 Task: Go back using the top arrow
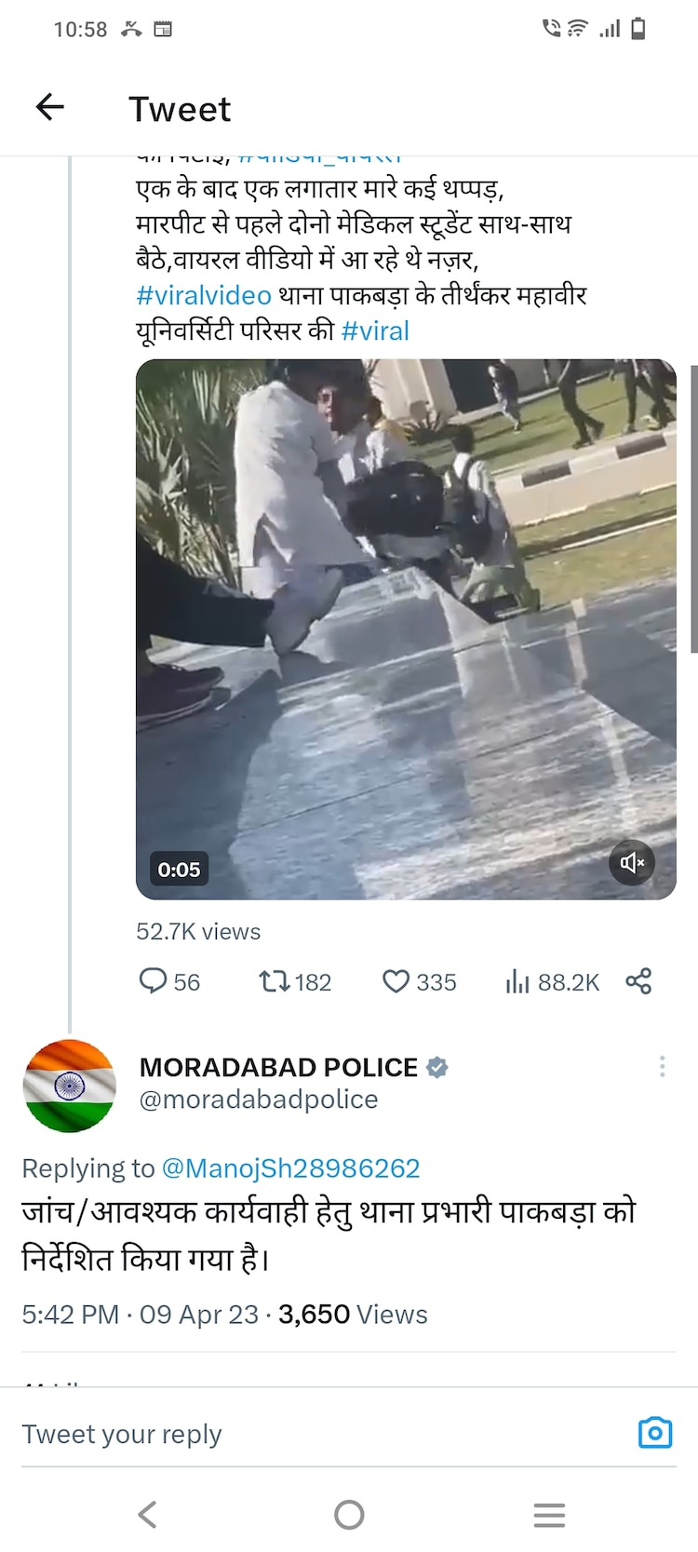click(x=50, y=108)
